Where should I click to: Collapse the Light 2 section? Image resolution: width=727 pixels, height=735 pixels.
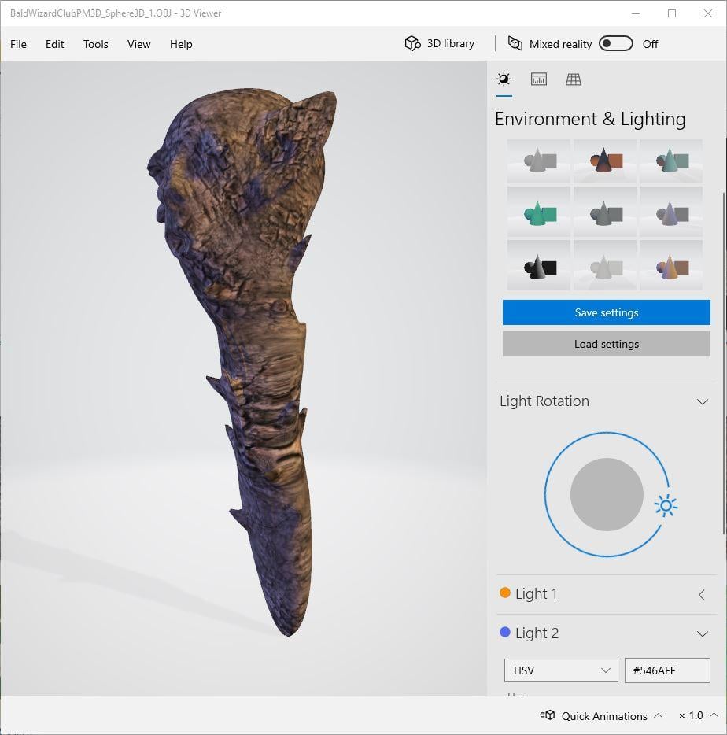coord(702,633)
